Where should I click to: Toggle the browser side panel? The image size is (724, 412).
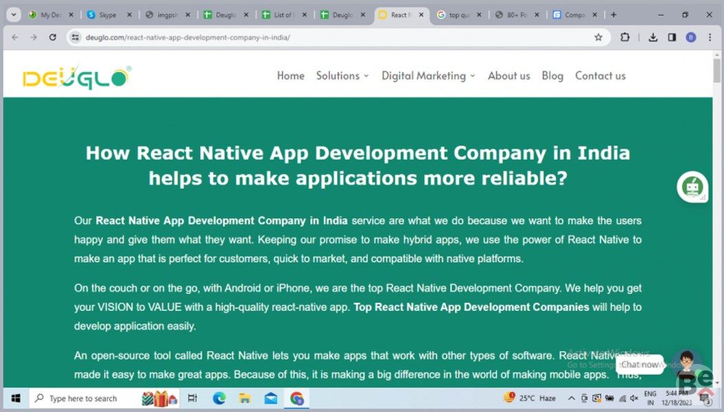(672, 37)
